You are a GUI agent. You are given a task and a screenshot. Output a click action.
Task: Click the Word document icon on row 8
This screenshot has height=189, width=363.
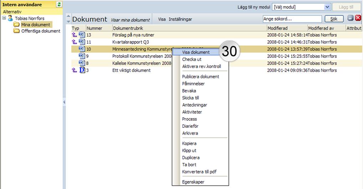pyautogui.click(x=82, y=63)
